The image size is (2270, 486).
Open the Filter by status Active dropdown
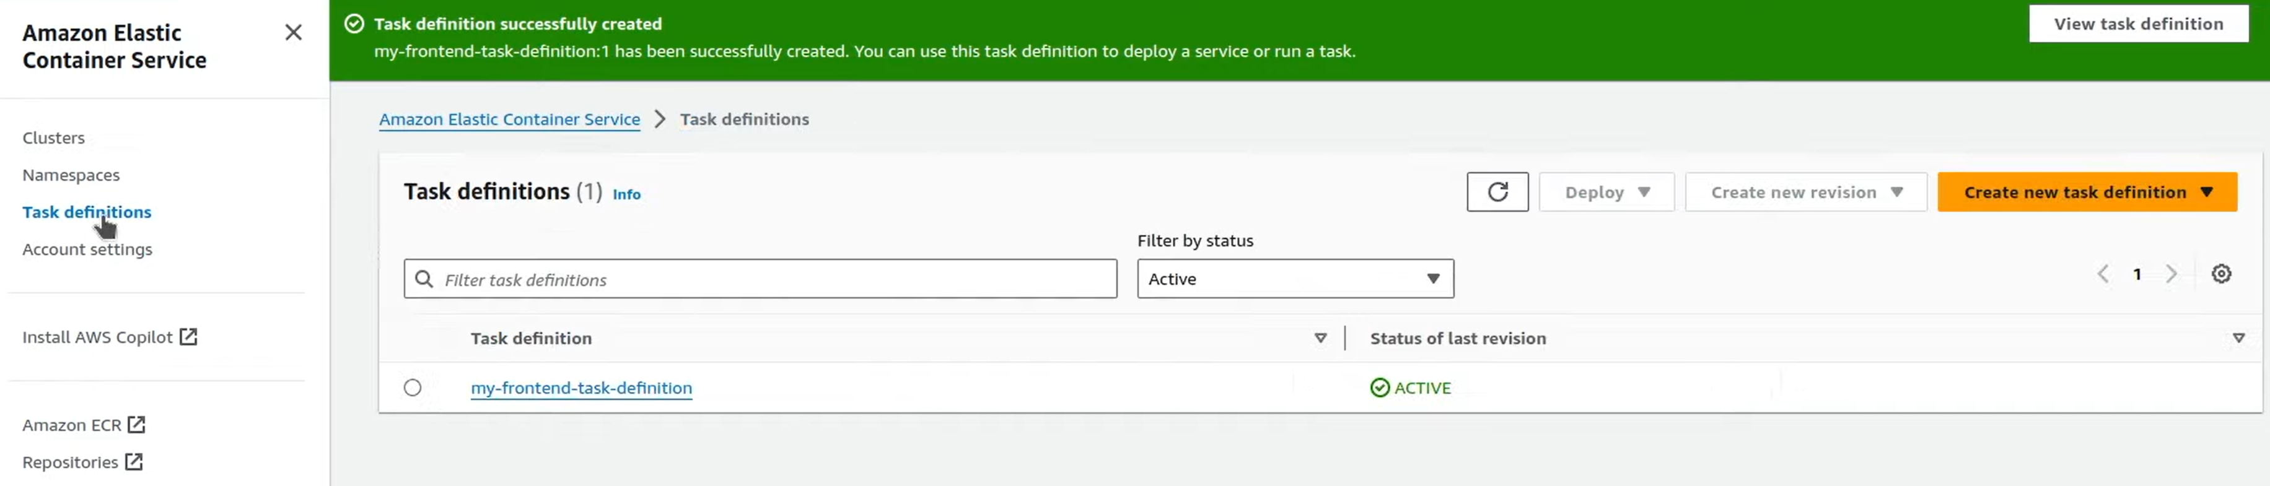pyautogui.click(x=1295, y=279)
